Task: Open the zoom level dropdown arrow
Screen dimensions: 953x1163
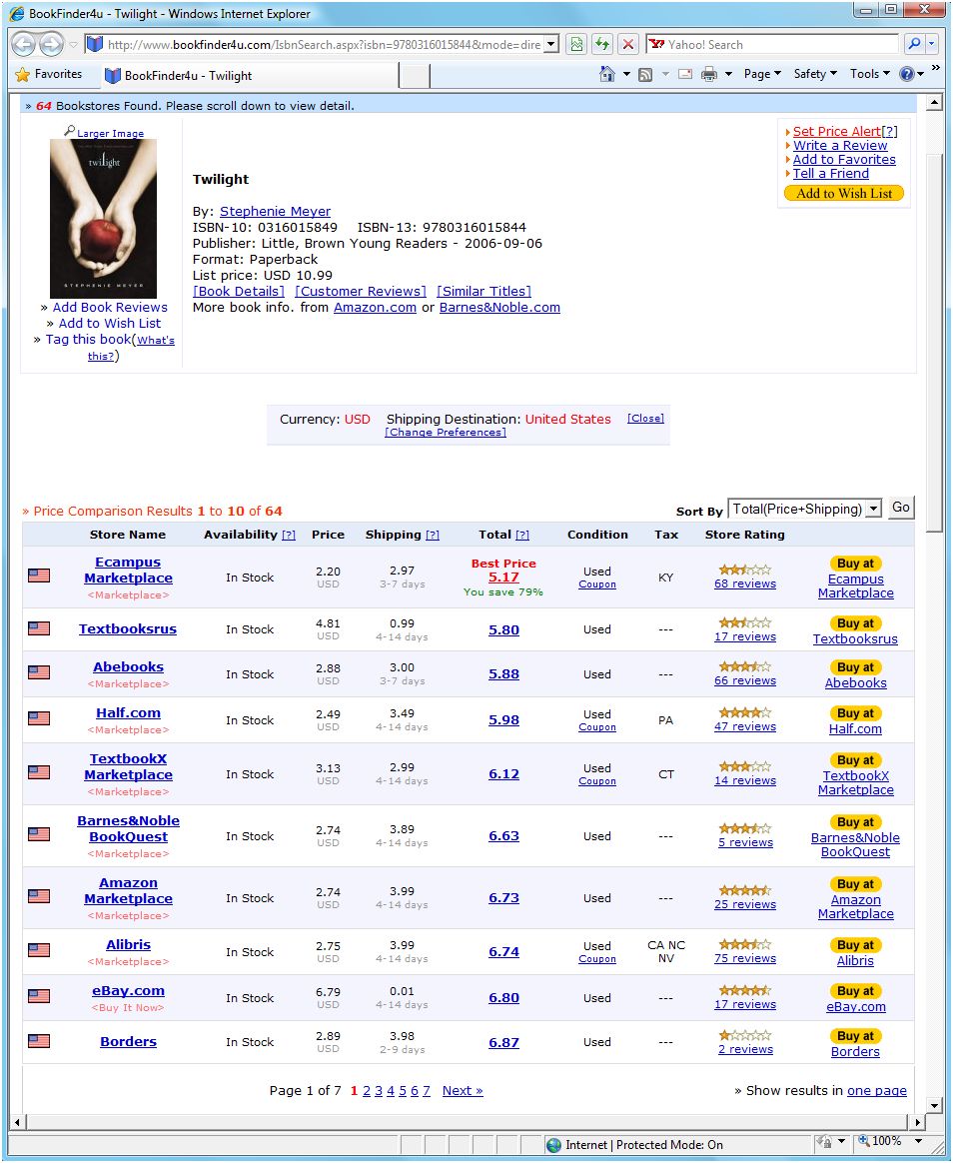Action: point(918,1141)
